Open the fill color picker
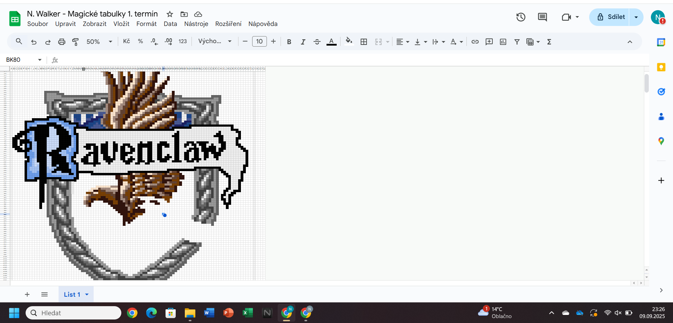Viewport: 673px width, 323px height. click(x=349, y=41)
